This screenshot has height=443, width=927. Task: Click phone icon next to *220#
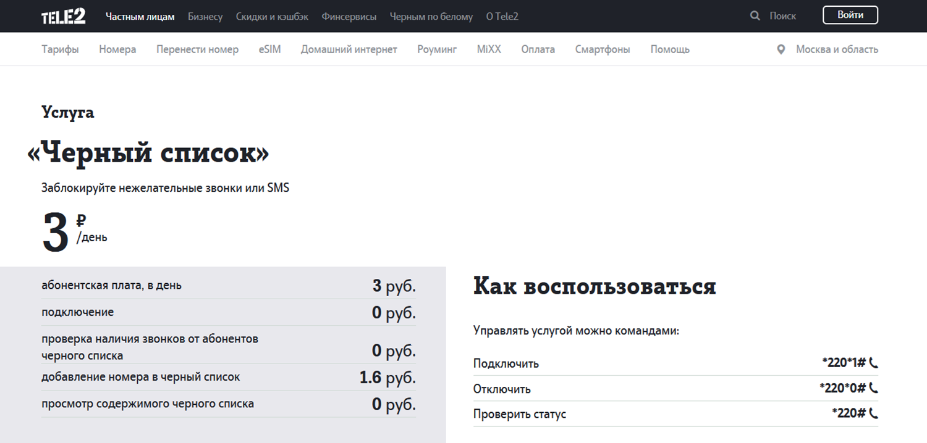(x=873, y=413)
